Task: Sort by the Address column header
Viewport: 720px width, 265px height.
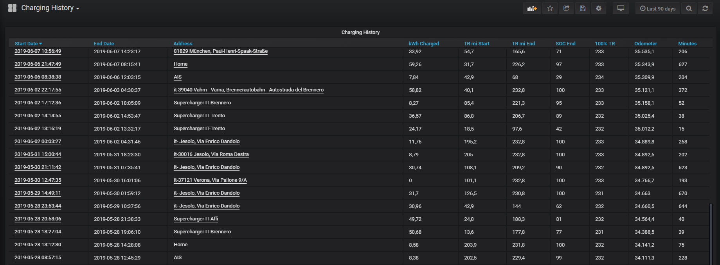Action: [183, 43]
